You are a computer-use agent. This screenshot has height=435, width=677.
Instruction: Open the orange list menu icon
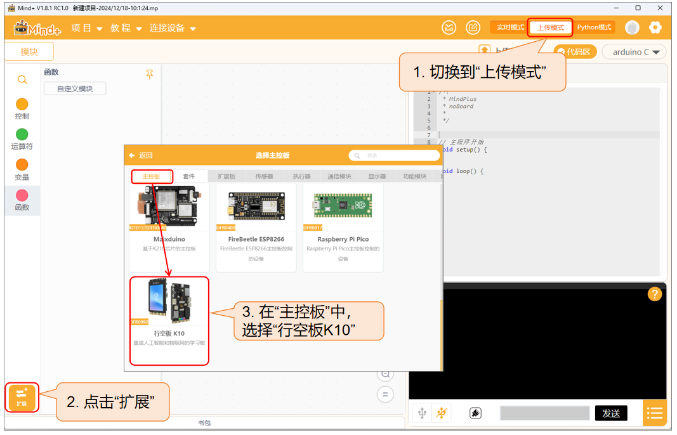tap(655, 413)
